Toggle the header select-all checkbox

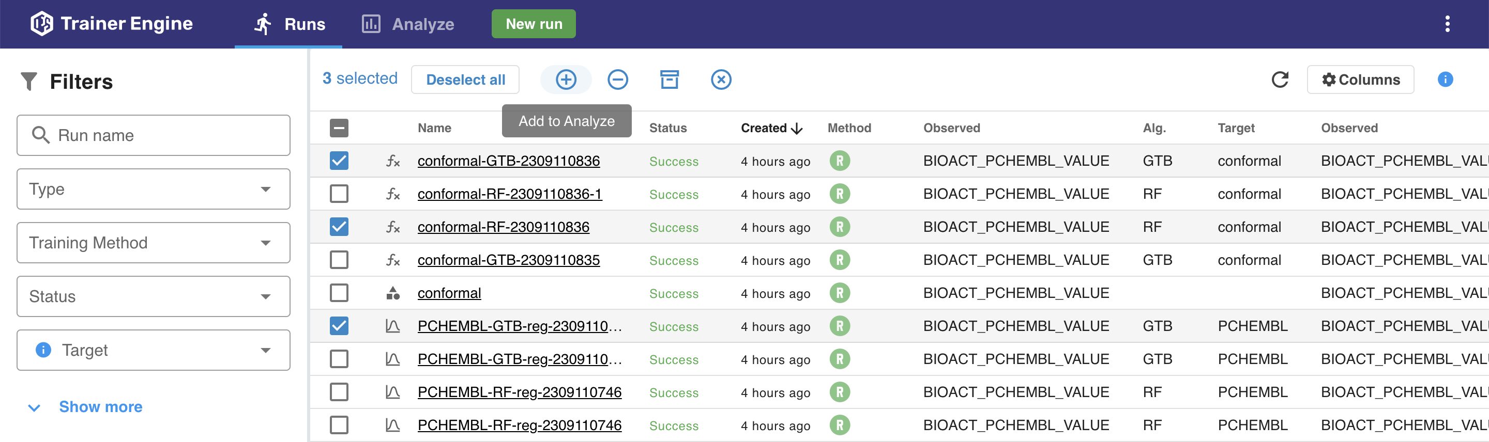tap(339, 128)
